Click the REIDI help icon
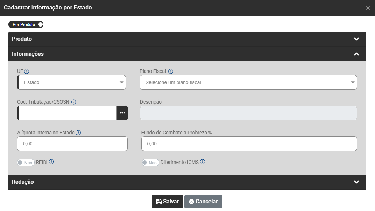 [x=51, y=162]
